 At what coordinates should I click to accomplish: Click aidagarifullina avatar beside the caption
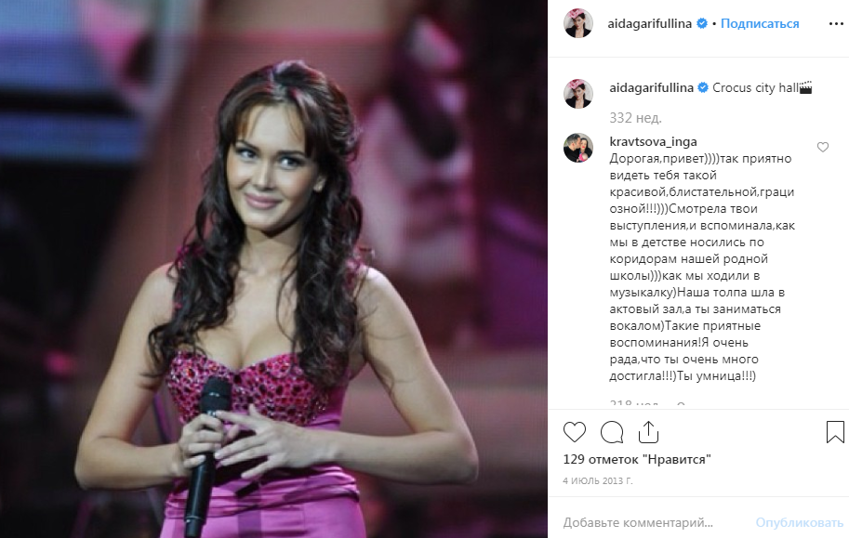pyautogui.click(x=578, y=94)
